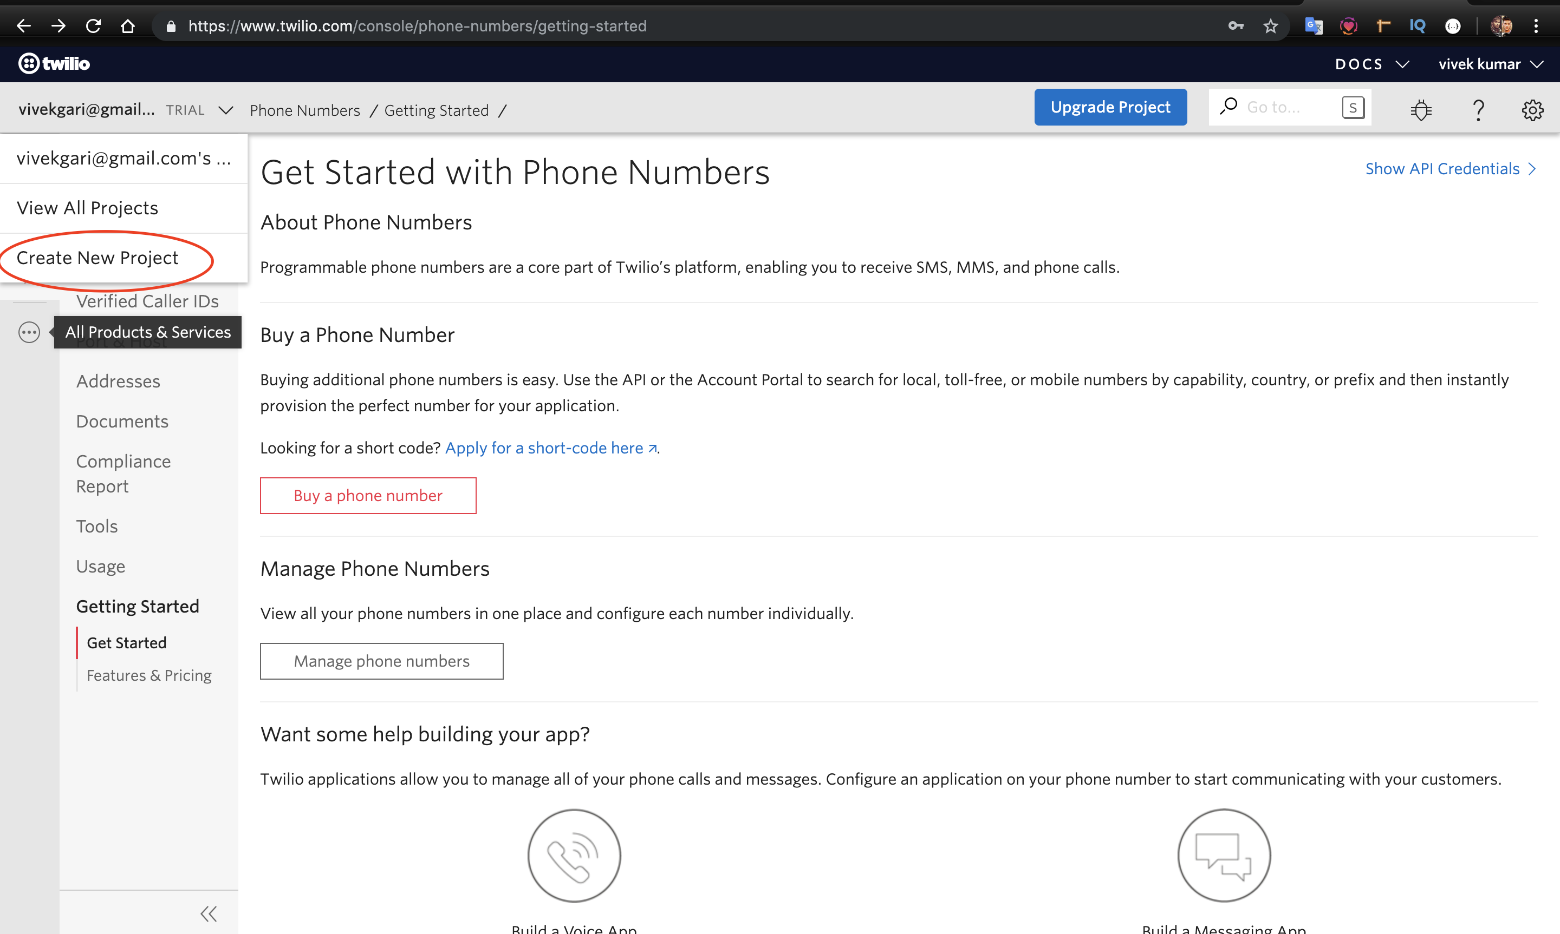The width and height of the screenshot is (1560, 934).
Task: Open Features & Pricing sub-item
Action: tap(149, 675)
